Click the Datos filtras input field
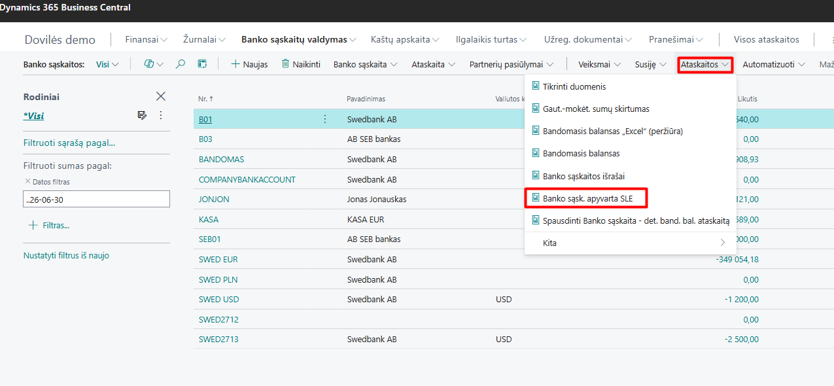Viewport: 834px width, 386px height. (x=96, y=199)
